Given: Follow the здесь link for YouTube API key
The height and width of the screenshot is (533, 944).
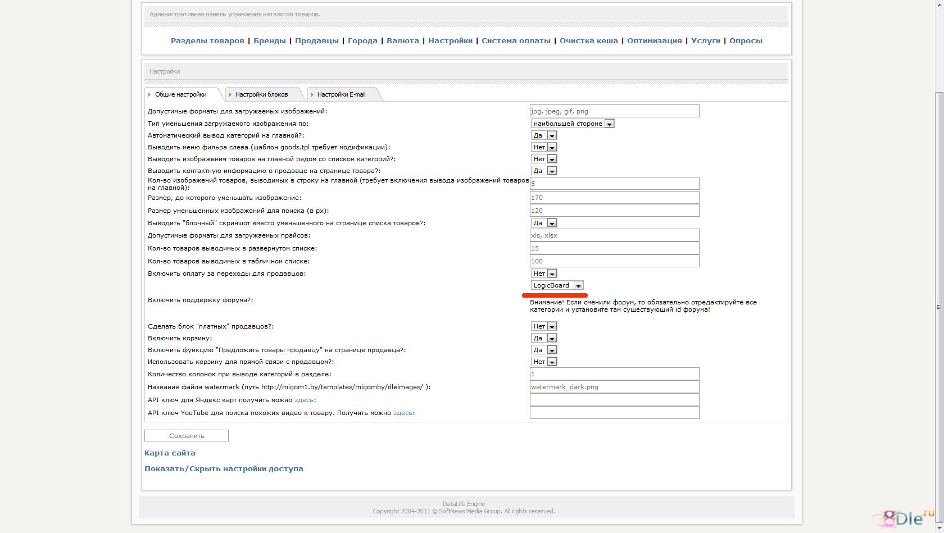Looking at the screenshot, I should coord(403,413).
